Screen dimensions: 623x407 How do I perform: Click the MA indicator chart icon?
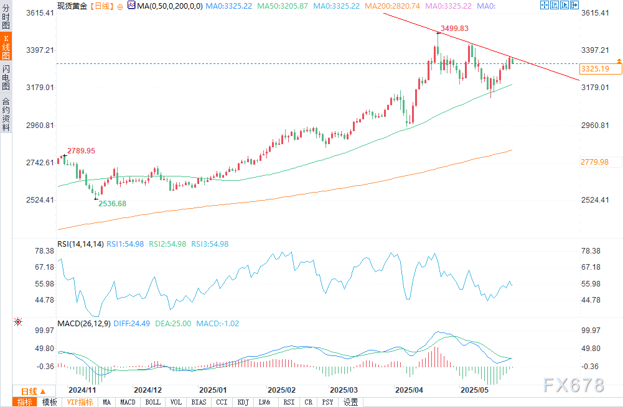tap(130, 6)
